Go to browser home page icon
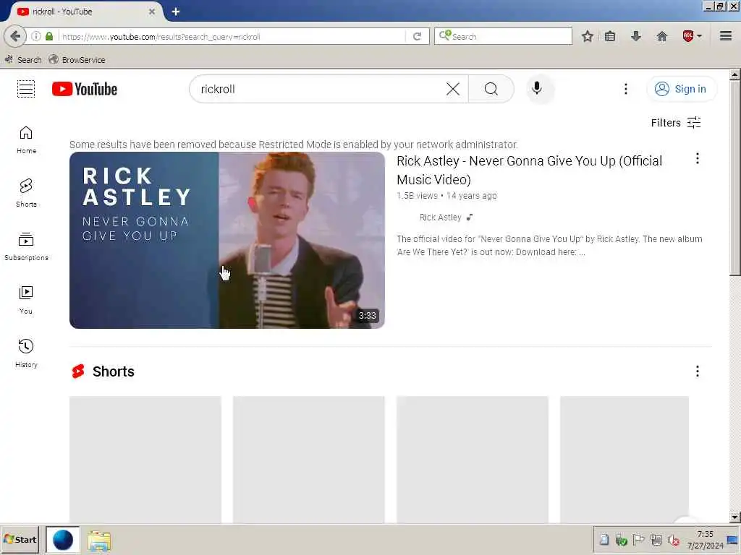This screenshot has height=555, width=741. (x=662, y=36)
